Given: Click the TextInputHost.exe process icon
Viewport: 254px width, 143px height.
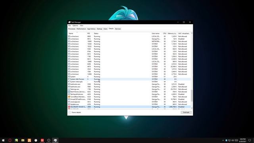Looking at the screenshot, I should coord(69,94).
